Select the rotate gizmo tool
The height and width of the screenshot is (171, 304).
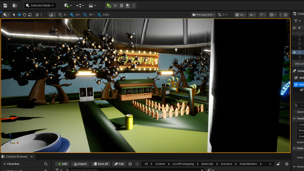click(x=25, y=15)
